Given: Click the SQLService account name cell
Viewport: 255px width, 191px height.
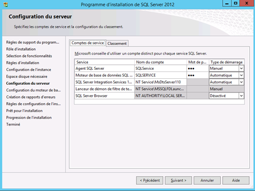Looking at the screenshot, I should coord(160,68).
